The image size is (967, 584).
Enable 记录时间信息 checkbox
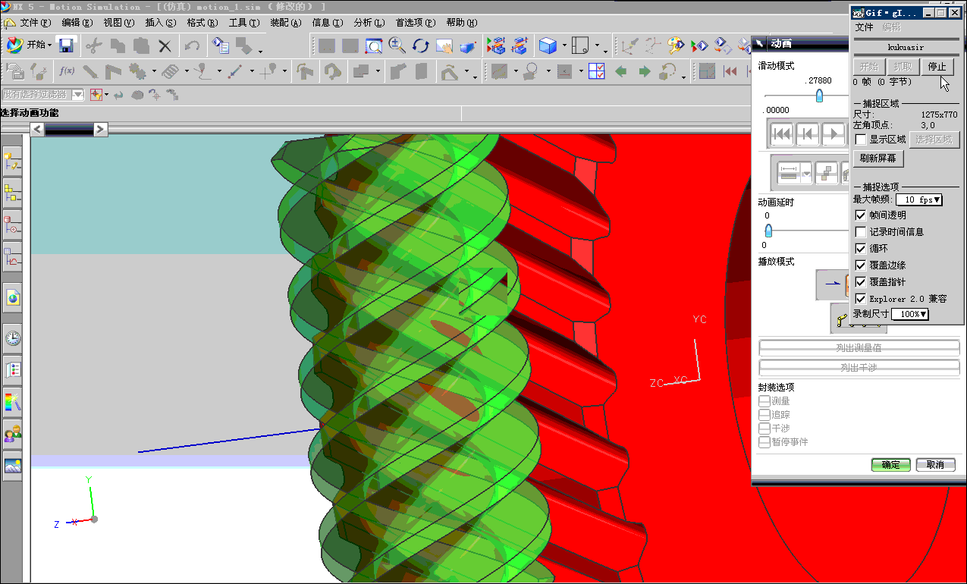click(x=861, y=232)
